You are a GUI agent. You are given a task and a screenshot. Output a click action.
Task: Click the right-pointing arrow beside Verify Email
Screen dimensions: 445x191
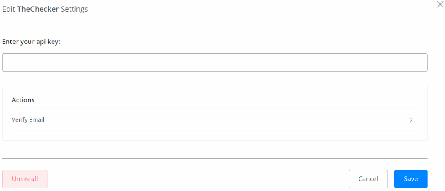[x=411, y=120]
